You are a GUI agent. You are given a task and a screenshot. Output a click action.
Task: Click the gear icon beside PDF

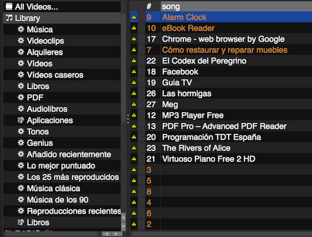(21, 97)
